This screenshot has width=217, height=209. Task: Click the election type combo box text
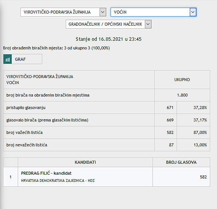coord(105,24)
